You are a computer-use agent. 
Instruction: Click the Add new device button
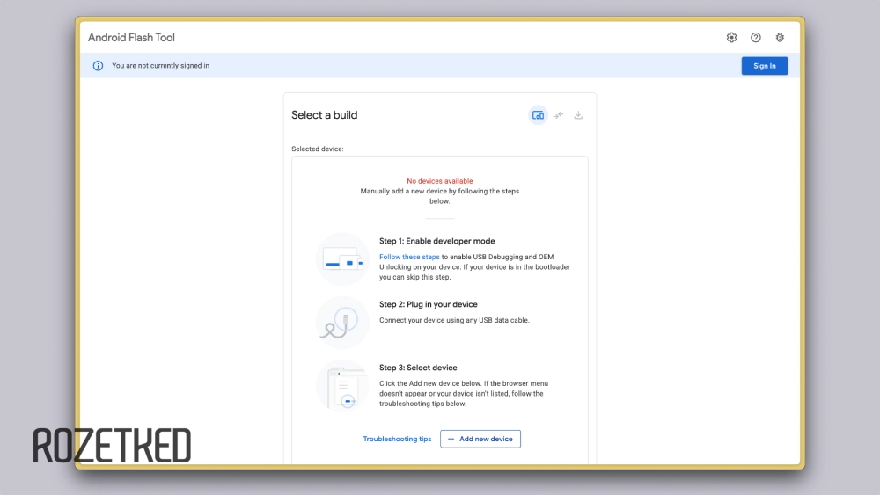(x=480, y=439)
